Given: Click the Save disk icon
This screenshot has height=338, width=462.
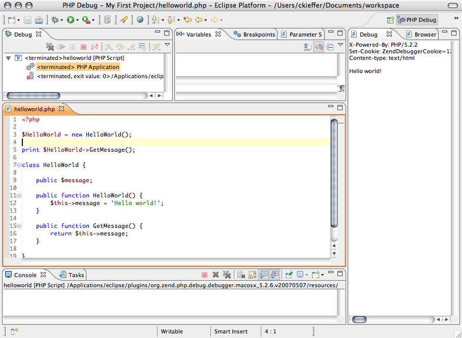Looking at the screenshot, I should pyautogui.click(x=27, y=20).
